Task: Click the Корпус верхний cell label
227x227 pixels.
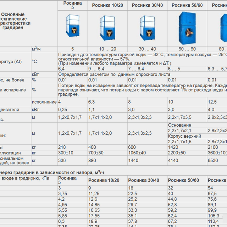Action: click(184, 136)
